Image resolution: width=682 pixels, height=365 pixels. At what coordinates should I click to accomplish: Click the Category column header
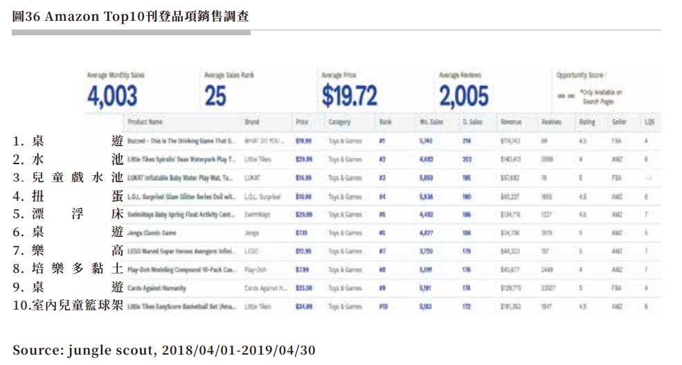(339, 122)
